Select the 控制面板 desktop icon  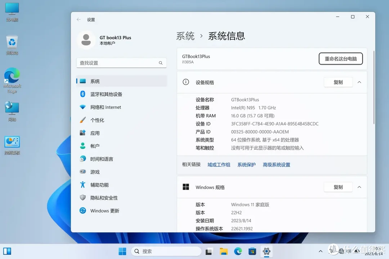[12, 145]
